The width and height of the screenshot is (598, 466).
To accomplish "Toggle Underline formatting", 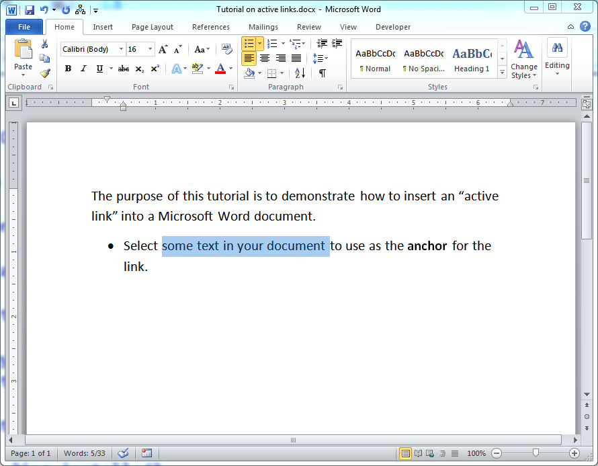I will [x=99, y=69].
